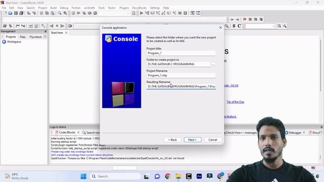Close the Code::Blocks log tab
The height and width of the screenshot is (182, 324).
point(78,132)
